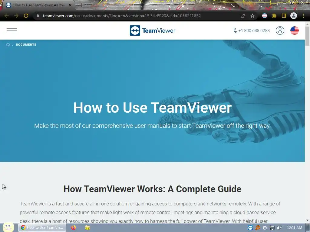Click the page vertical scrollbar thumb

pyautogui.click(x=308, y=36)
